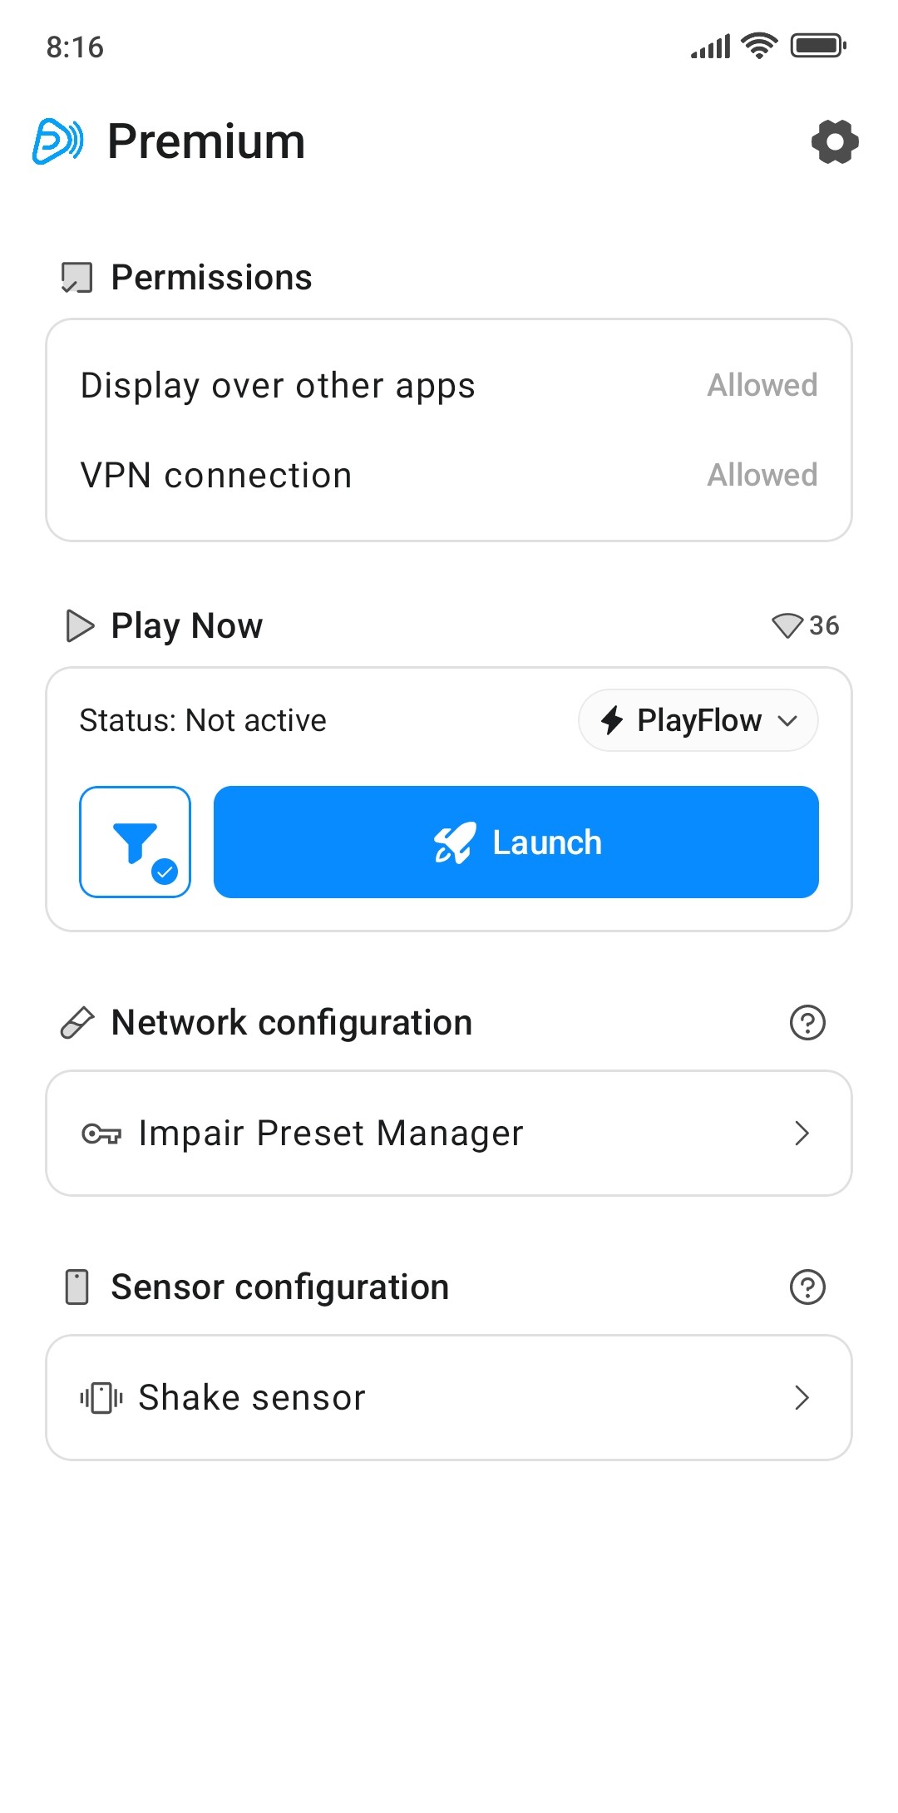
Task: Click the Permissions section icon
Action: point(77,278)
